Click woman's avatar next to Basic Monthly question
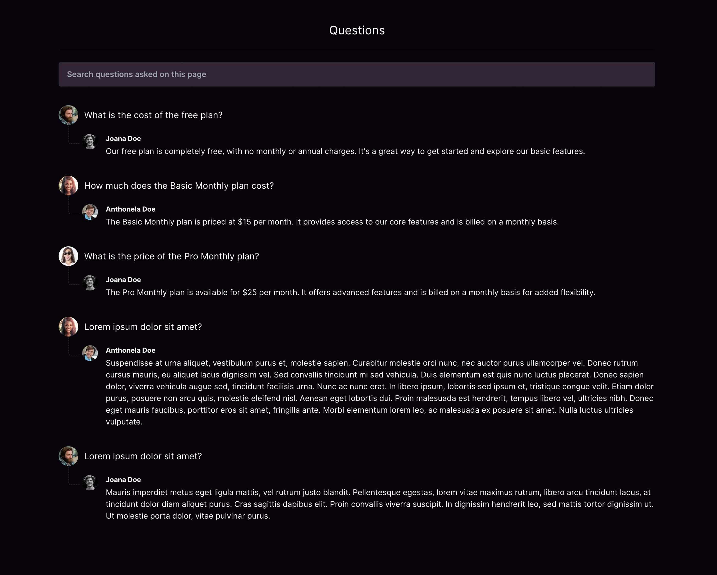Screen dimensions: 717x575 [x=69, y=185]
